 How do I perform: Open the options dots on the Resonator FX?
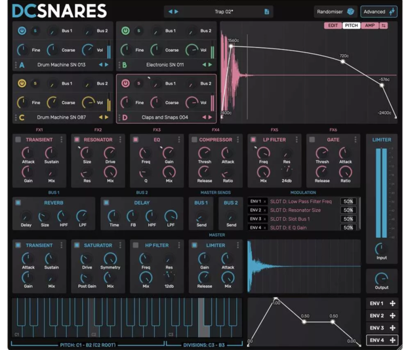point(121,140)
